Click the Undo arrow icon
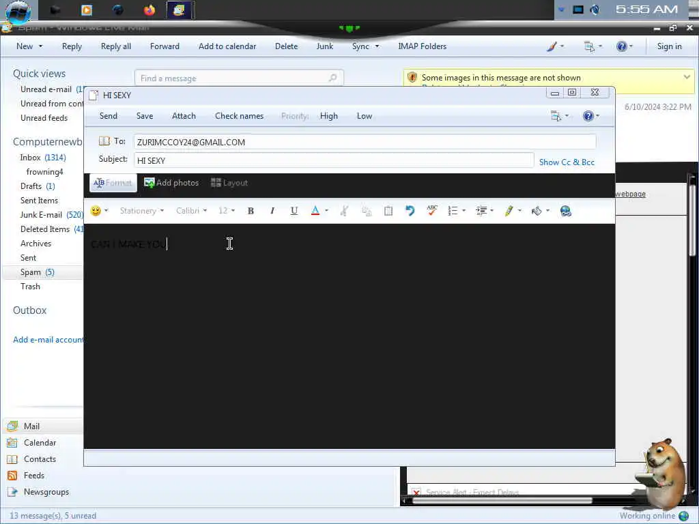The height and width of the screenshot is (524, 699). point(410,211)
